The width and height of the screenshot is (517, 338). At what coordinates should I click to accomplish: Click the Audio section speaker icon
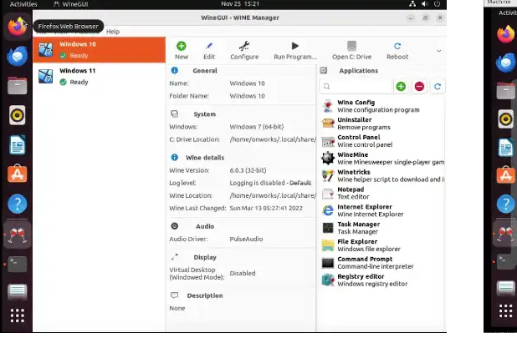tap(174, 226)
